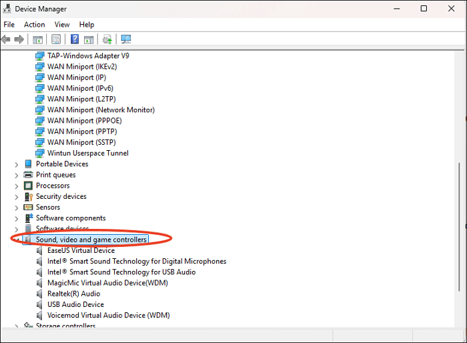Click Show/Hide Console Tree toolbar icon
Image resolution: width=467 pixels, height=343 pixels.
37,39
